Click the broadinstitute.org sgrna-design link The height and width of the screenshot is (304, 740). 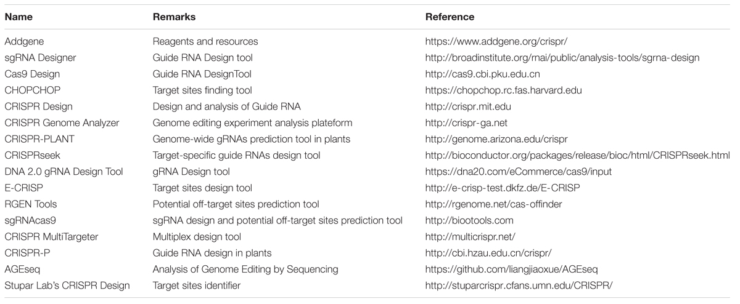point(562,58)
